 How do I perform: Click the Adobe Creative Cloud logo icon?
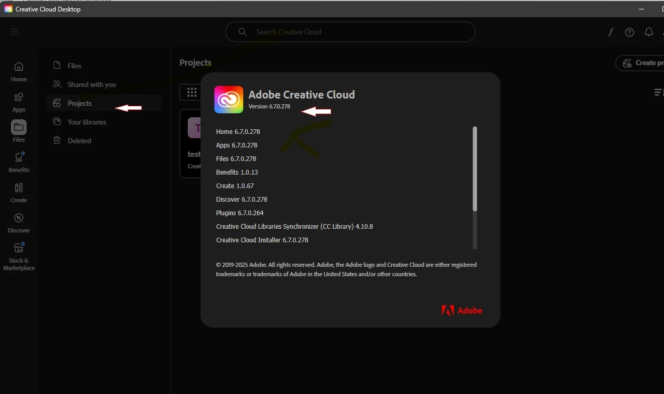click(x=228, y=100)
